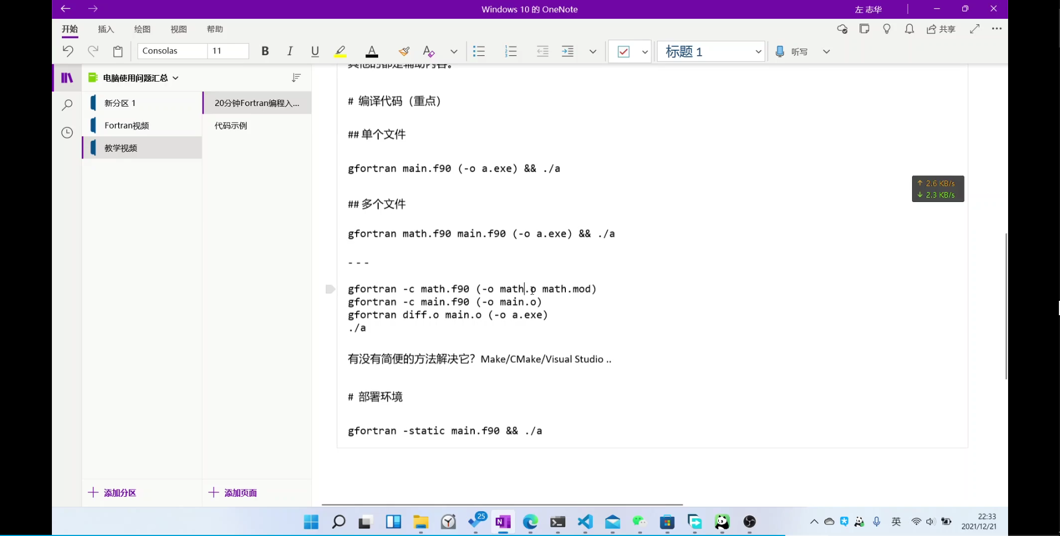Open Microsoft Edge from the taskbar
The height and width of the screenshot is (536, 1060).
(531, 522)
